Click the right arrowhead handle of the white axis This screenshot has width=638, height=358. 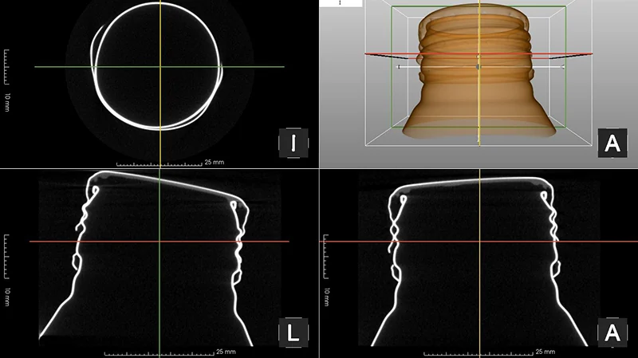(562, 67)
